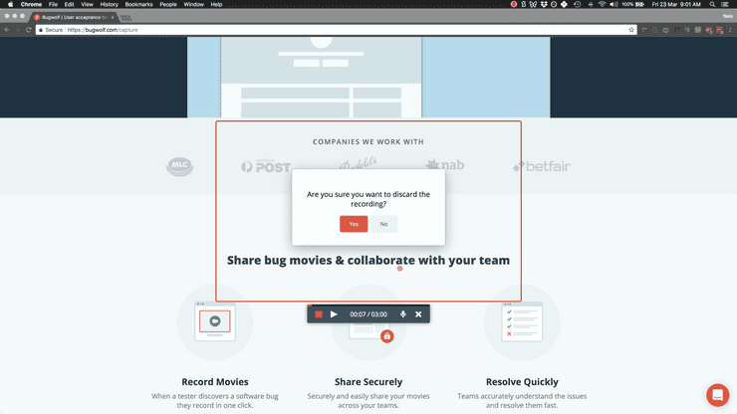The height and width of the screenshot is (414, 737).
Task: Click the Resolve Quickly checklist illustration
Action: click(522, 321)
